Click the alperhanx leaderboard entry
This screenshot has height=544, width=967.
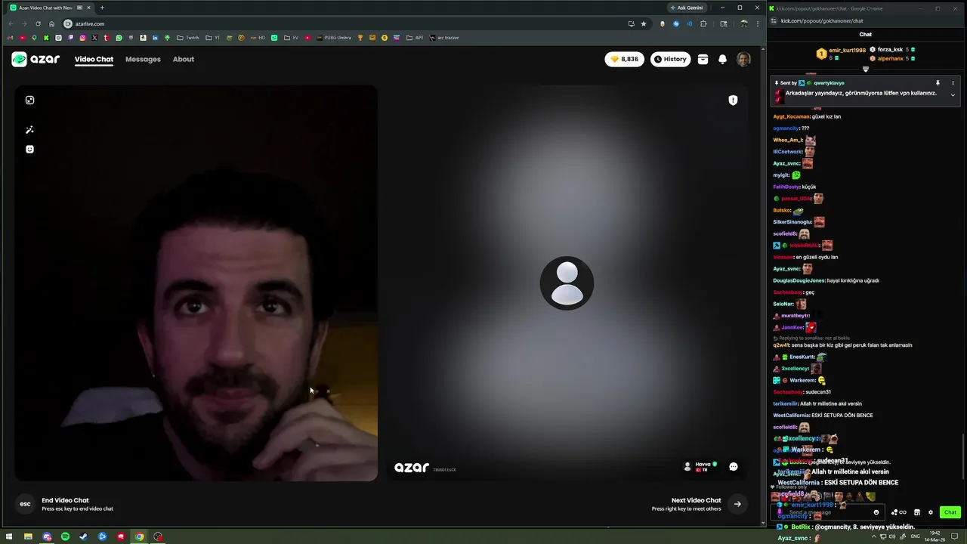click(890, 58)
